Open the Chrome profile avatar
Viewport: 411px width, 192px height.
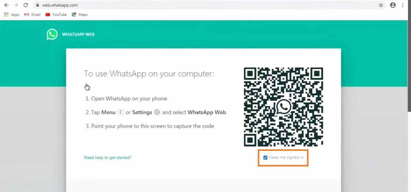coord(393,5)
